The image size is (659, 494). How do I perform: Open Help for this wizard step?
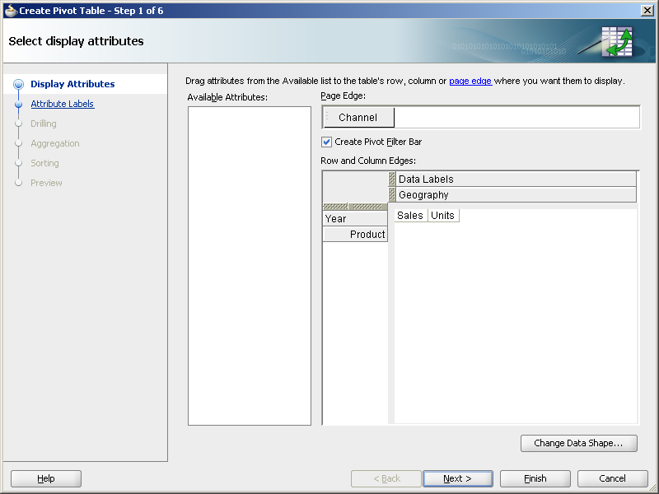click(x=45, y=478)
